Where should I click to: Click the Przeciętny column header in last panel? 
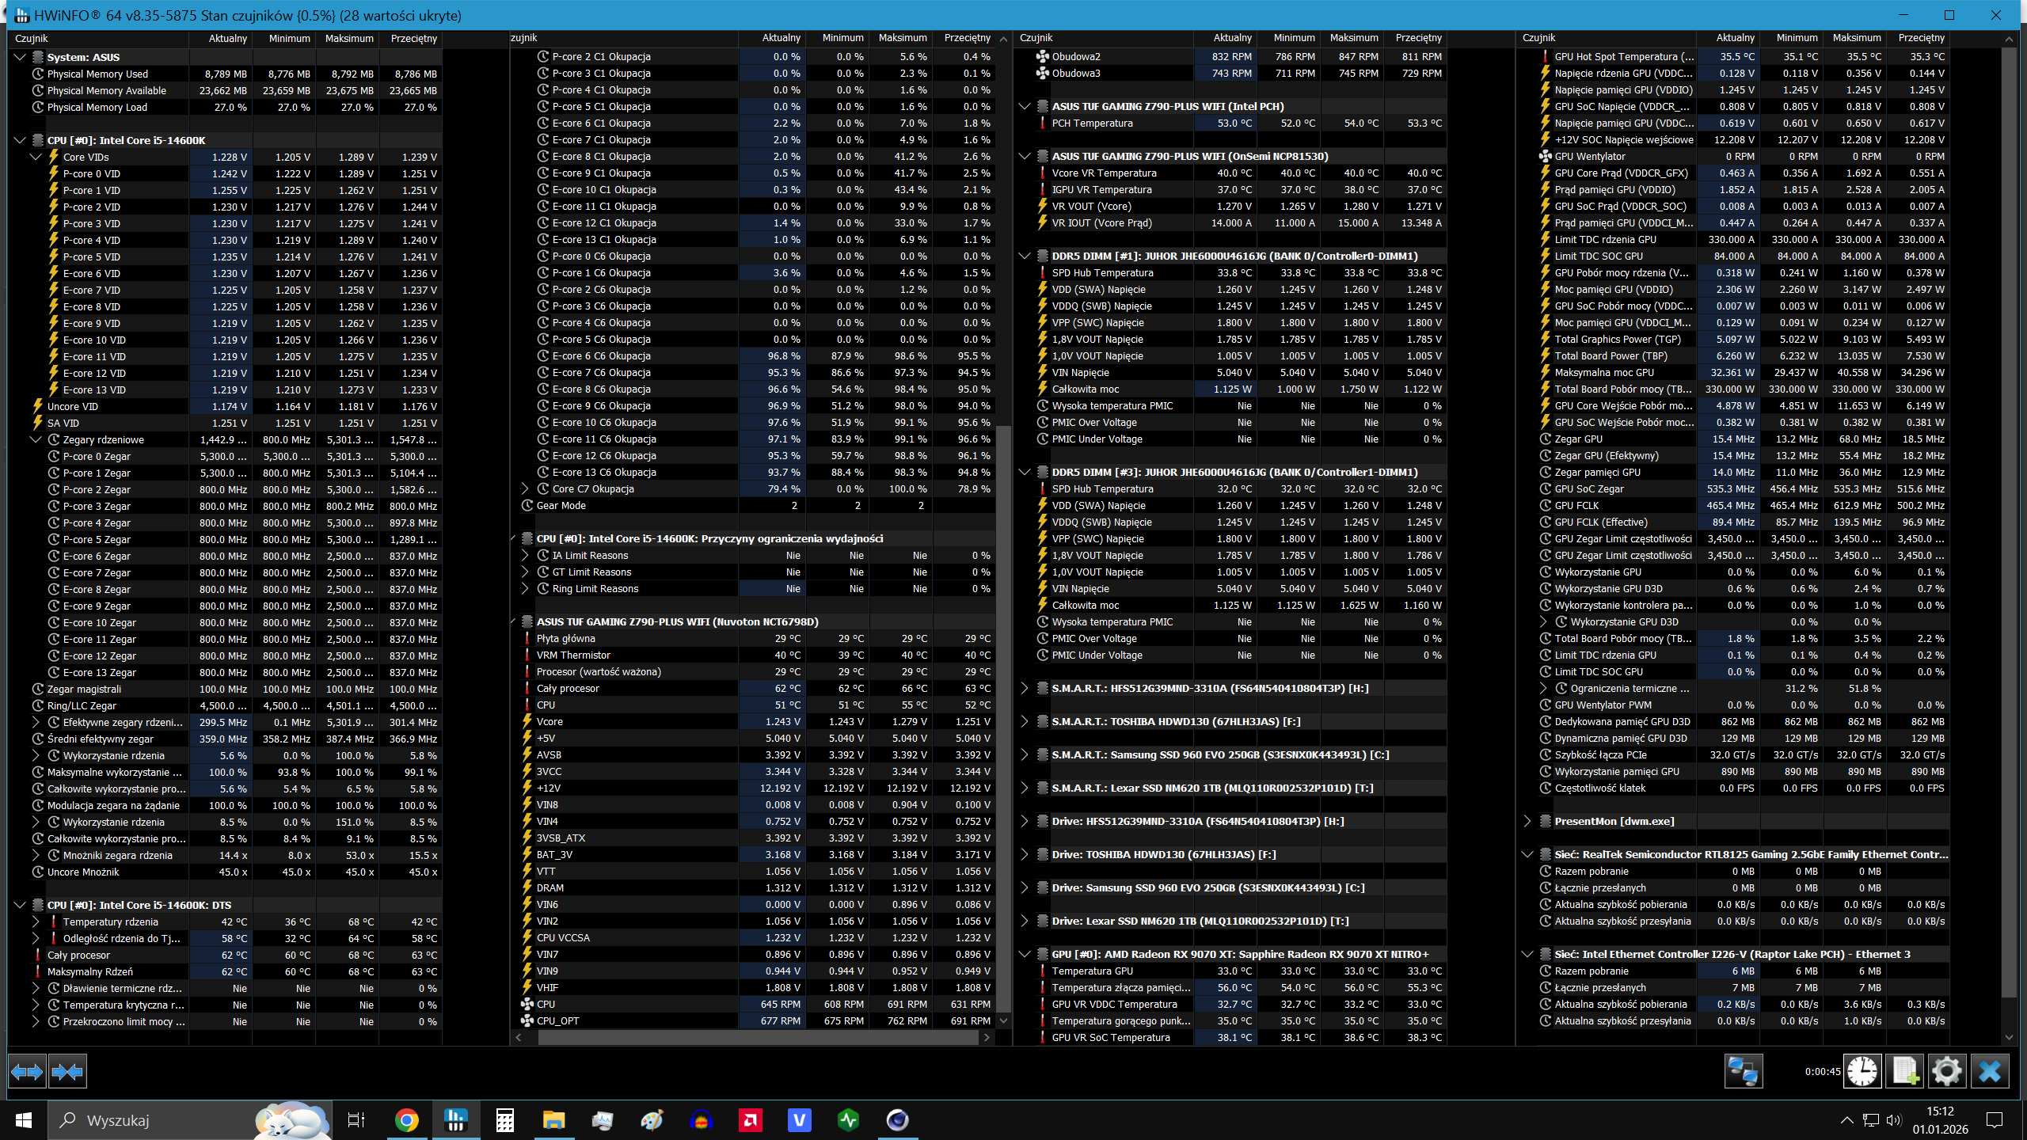pos(1921,38)
